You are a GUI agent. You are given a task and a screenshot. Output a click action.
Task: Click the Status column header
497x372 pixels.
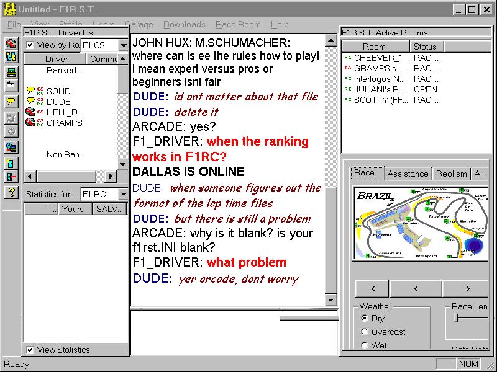coord(426,46)
